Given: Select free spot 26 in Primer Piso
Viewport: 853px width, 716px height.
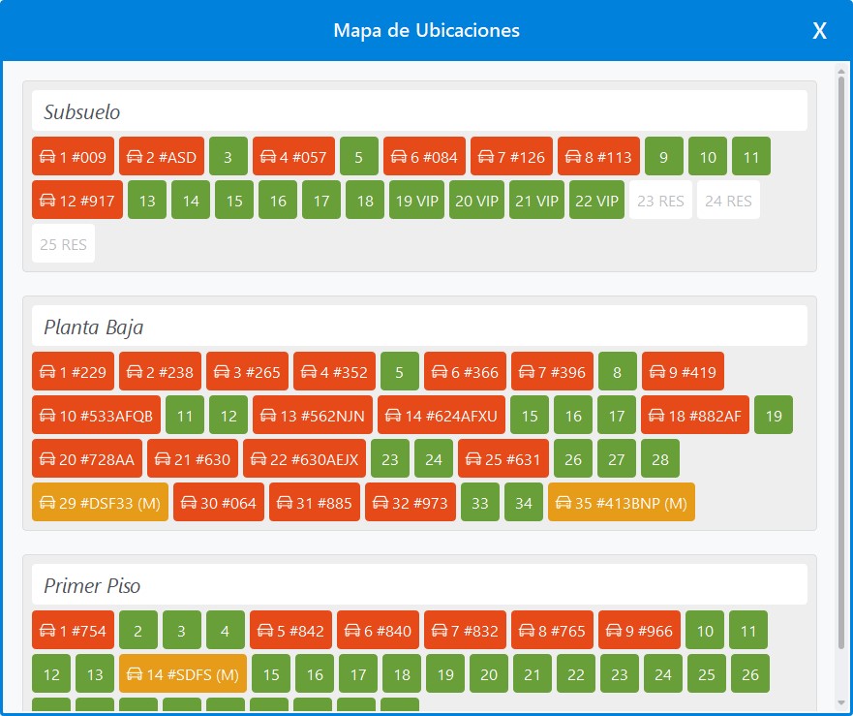Looking at the screenshot, I should click(749, 675).
